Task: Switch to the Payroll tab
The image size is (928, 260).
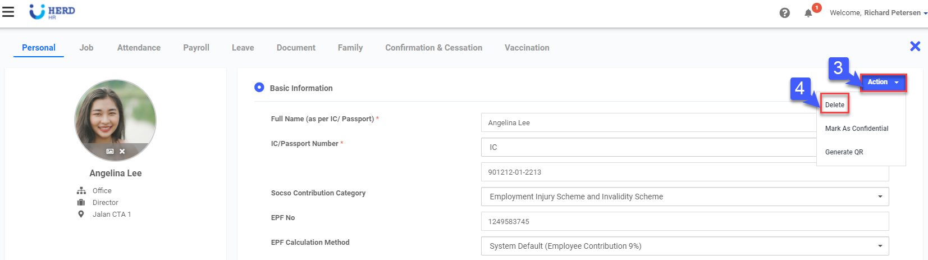Action: pos(196,48)
